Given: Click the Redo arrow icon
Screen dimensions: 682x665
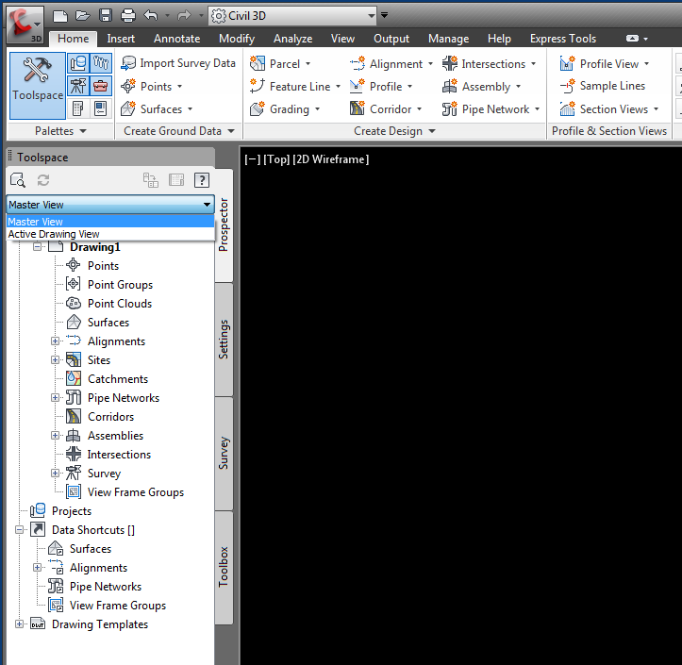Looking at the screenshot, I should click(x=185, y=16).
